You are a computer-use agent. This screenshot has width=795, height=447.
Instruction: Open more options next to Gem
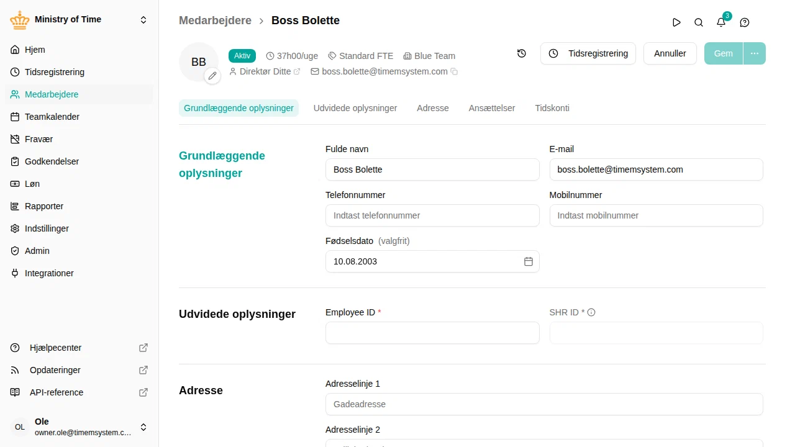coord(755,53)
